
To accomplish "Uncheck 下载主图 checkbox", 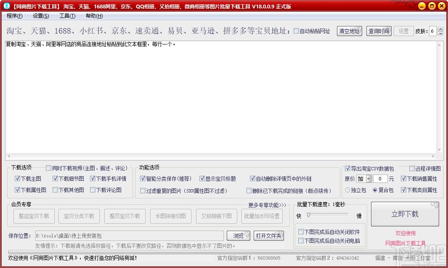I will pos(17,179).
